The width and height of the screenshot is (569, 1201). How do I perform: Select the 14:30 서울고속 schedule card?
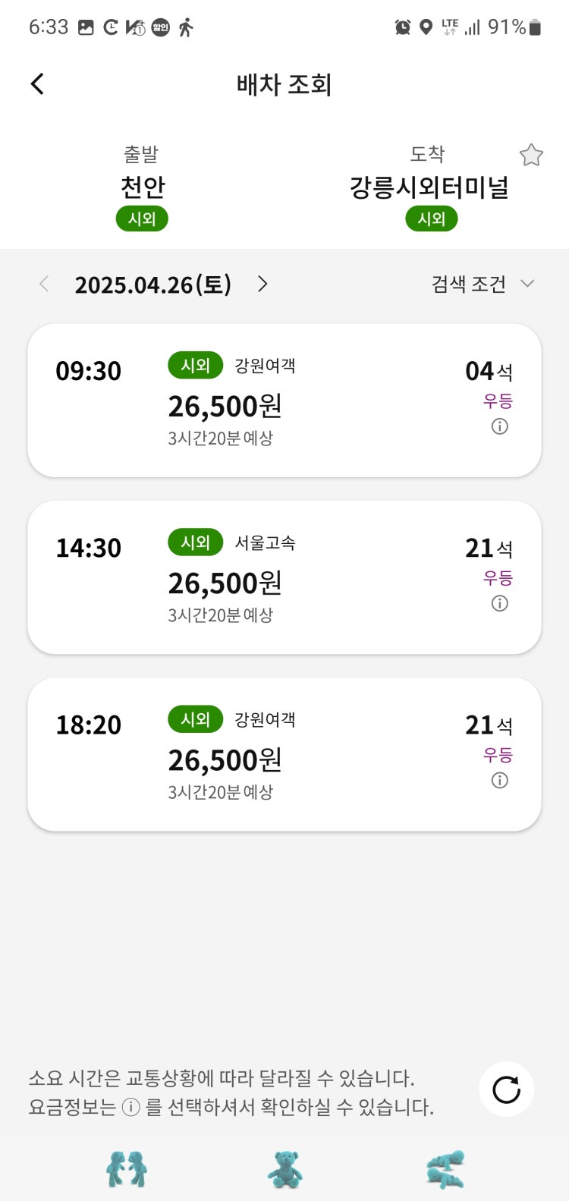[284, 577]
